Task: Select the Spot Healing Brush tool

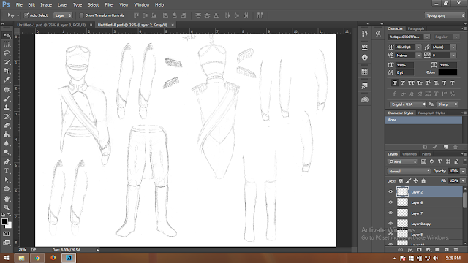Action: (7, 89)
